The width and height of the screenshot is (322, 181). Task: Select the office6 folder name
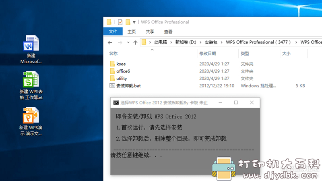pos(123,71)
